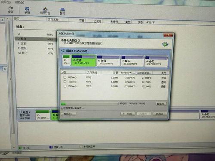
Task: Click the scroll-up arrow of the left sidebar
Action: click(x=8, y=19)
